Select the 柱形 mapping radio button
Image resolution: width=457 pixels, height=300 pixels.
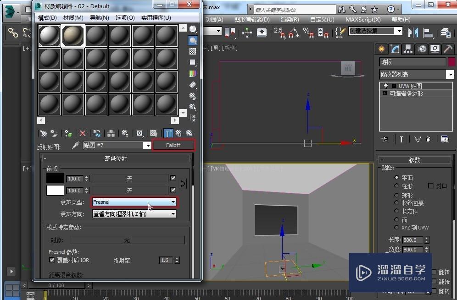396,186
